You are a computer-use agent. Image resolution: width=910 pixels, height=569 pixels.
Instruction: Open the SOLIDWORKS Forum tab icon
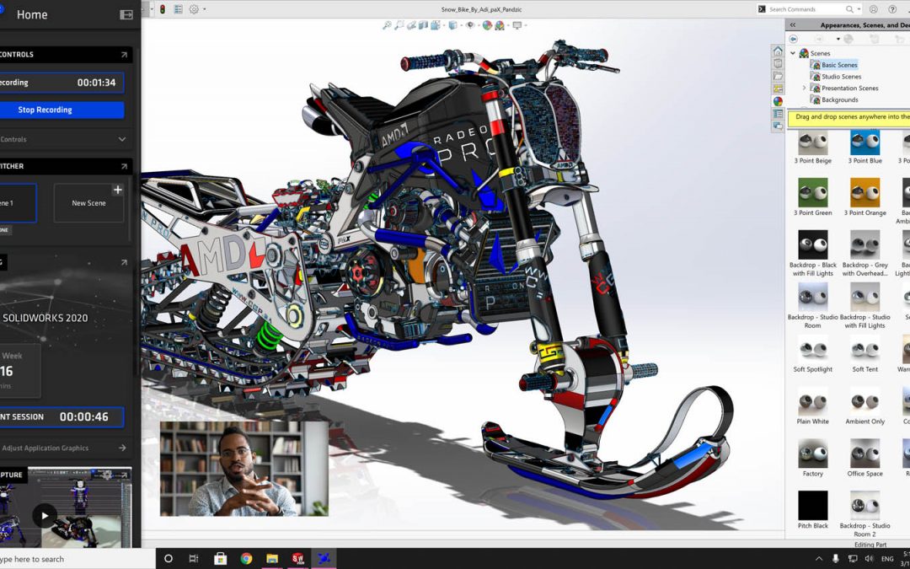coord(779,126)
